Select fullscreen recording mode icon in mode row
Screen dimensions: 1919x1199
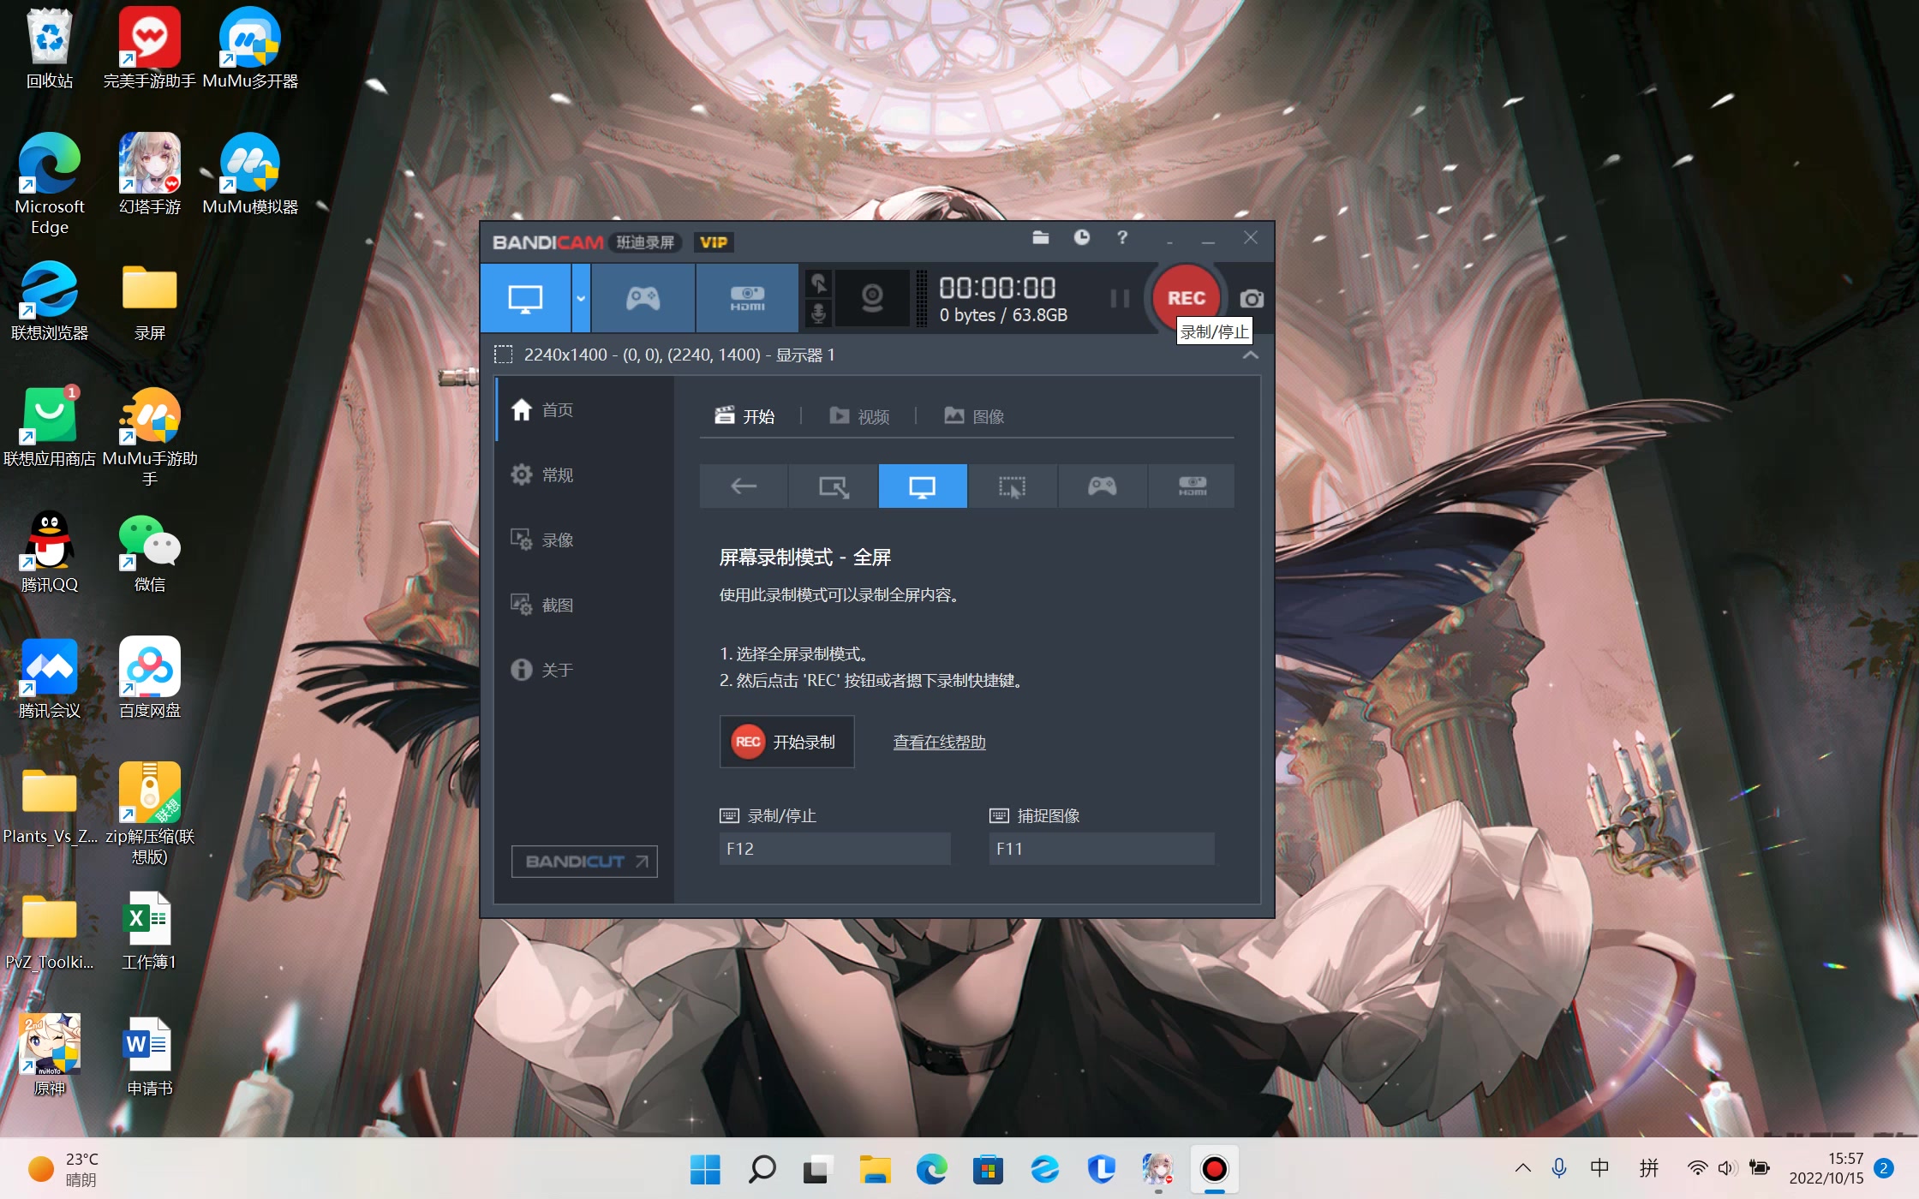(x=923, y=486)
